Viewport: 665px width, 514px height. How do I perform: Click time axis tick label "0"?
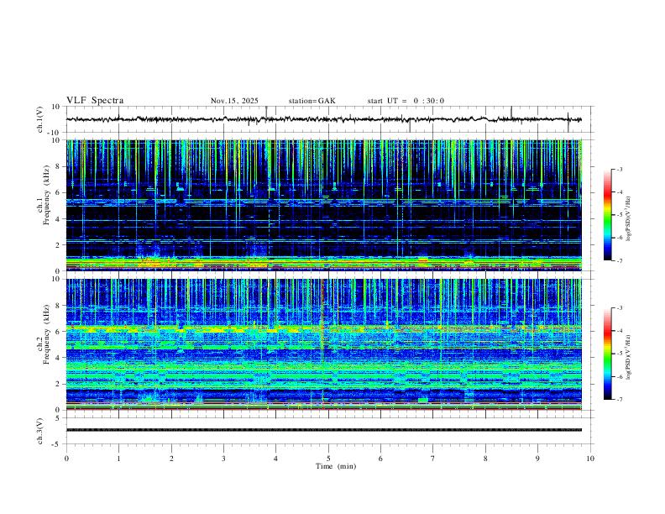(66, 459)
